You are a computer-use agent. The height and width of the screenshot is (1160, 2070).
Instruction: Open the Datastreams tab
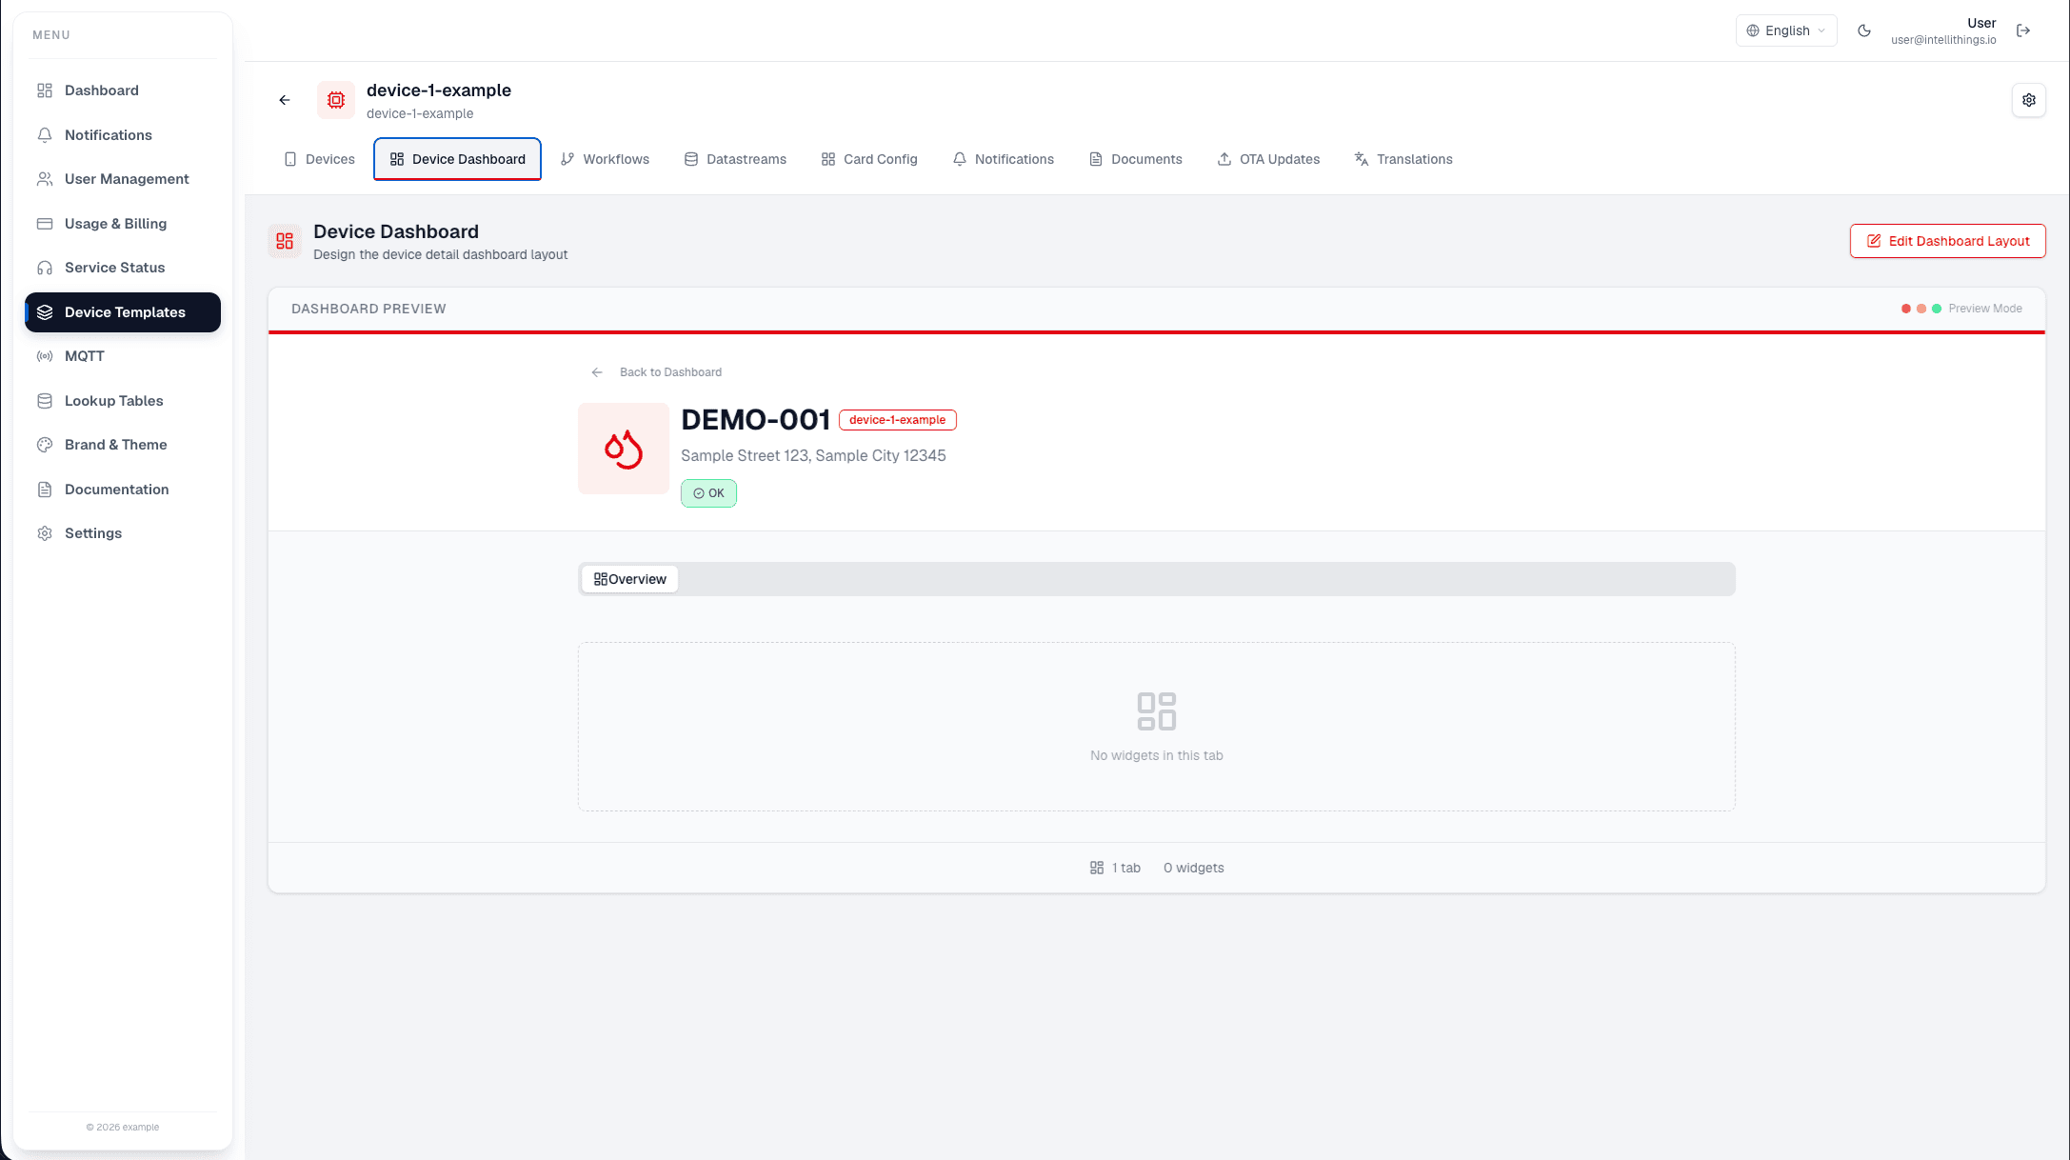tap(735, 159)
